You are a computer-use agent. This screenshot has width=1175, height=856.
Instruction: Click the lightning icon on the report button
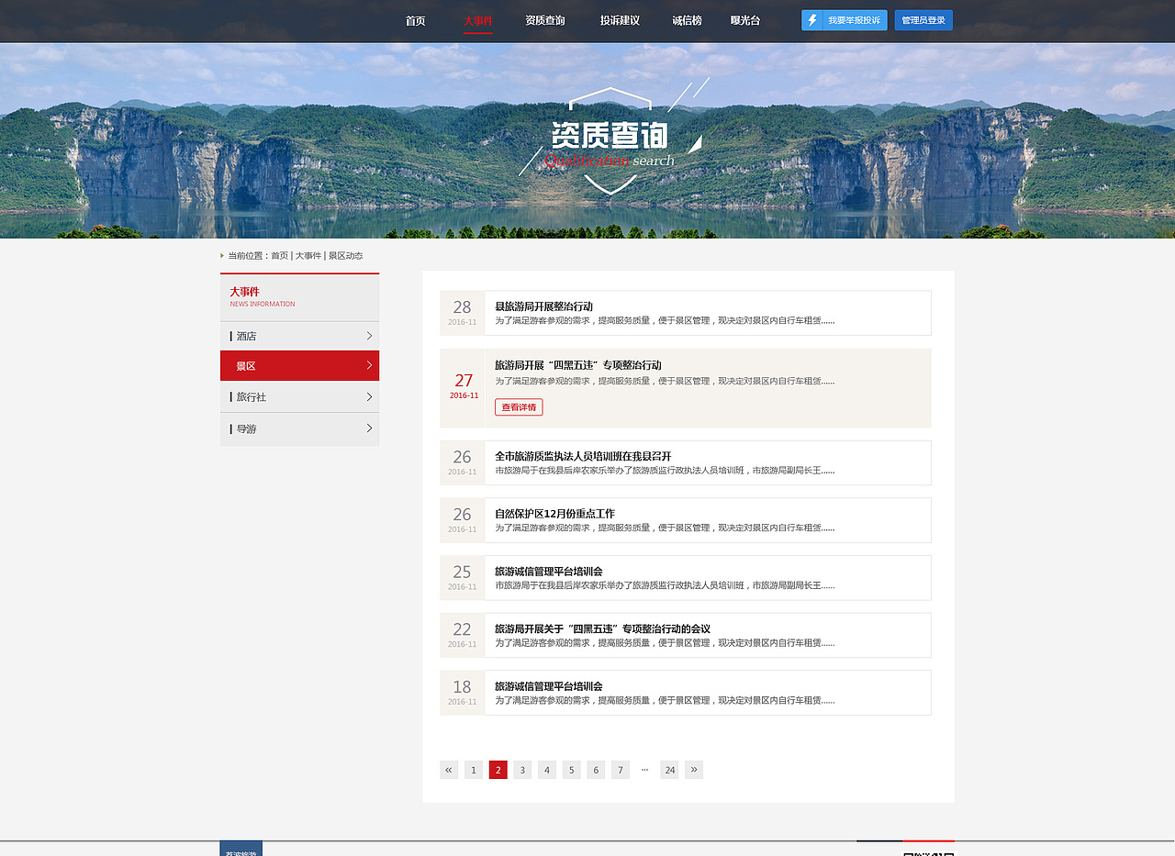(812, 19)
